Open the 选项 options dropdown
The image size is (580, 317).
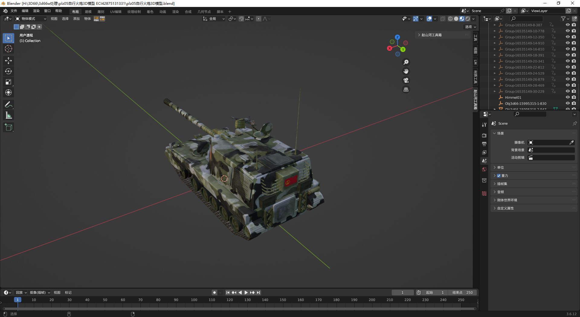(470, 27)
